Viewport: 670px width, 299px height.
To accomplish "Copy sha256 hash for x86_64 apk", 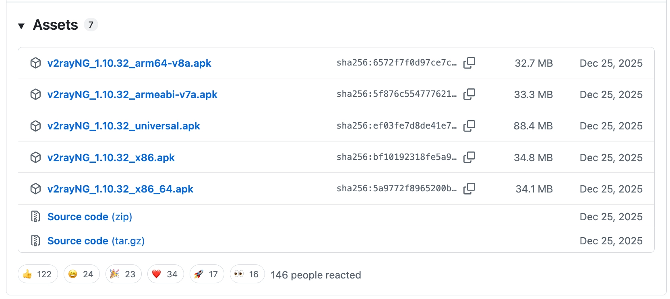I will coord(469,189).
